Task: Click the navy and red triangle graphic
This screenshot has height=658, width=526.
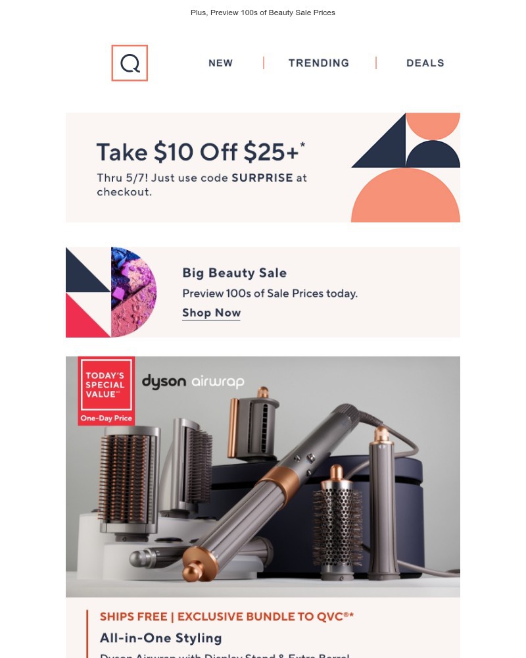Action: point(88,292)
